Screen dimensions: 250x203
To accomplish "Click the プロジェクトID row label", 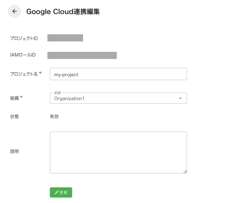I will pyautogui.click(x=24, y=38).
